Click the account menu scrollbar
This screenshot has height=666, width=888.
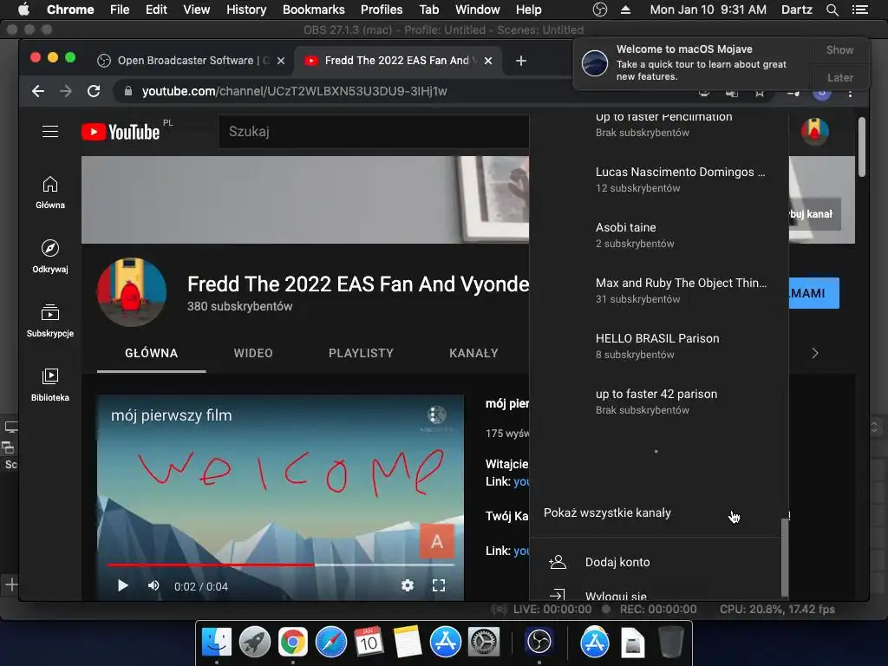[x=784, y=558]
